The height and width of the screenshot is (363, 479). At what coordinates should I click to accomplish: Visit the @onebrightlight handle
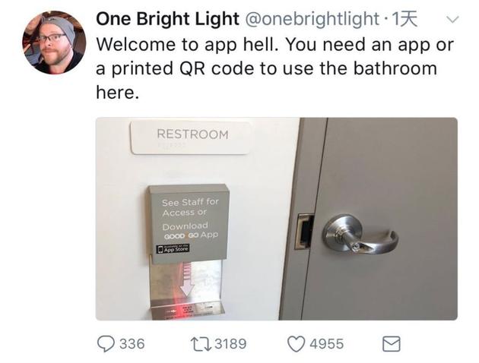point(311,19)
